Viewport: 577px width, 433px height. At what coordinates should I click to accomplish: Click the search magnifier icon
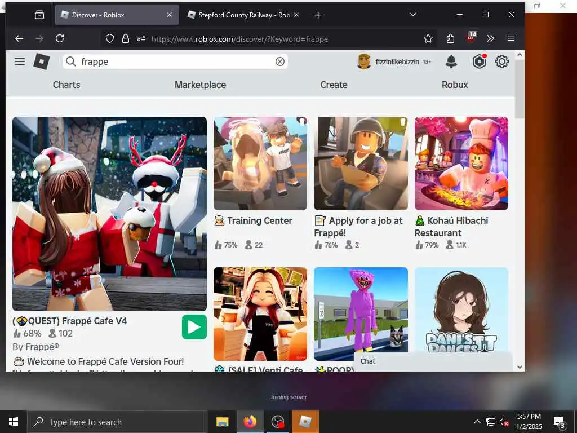[x=71, y=61]
